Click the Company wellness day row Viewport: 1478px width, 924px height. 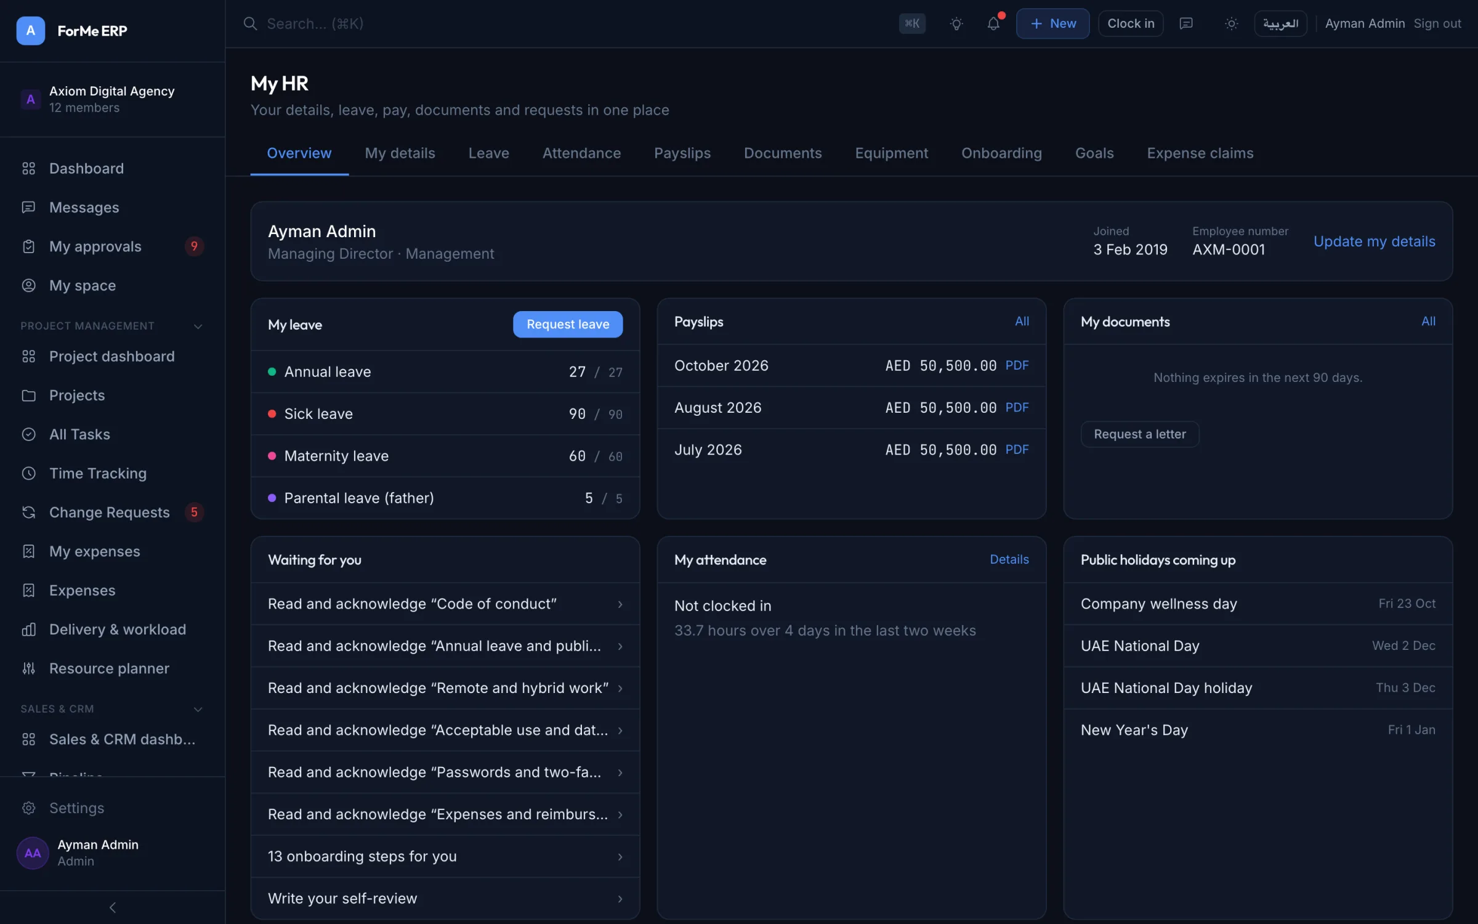pos(1258,604)
